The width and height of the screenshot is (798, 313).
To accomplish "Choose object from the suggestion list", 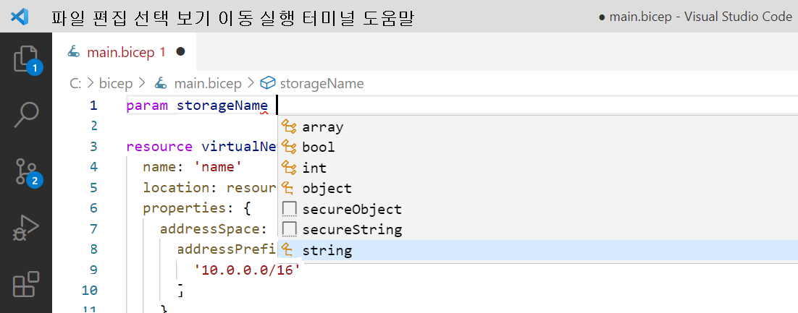I will click(x=538, y=188).
